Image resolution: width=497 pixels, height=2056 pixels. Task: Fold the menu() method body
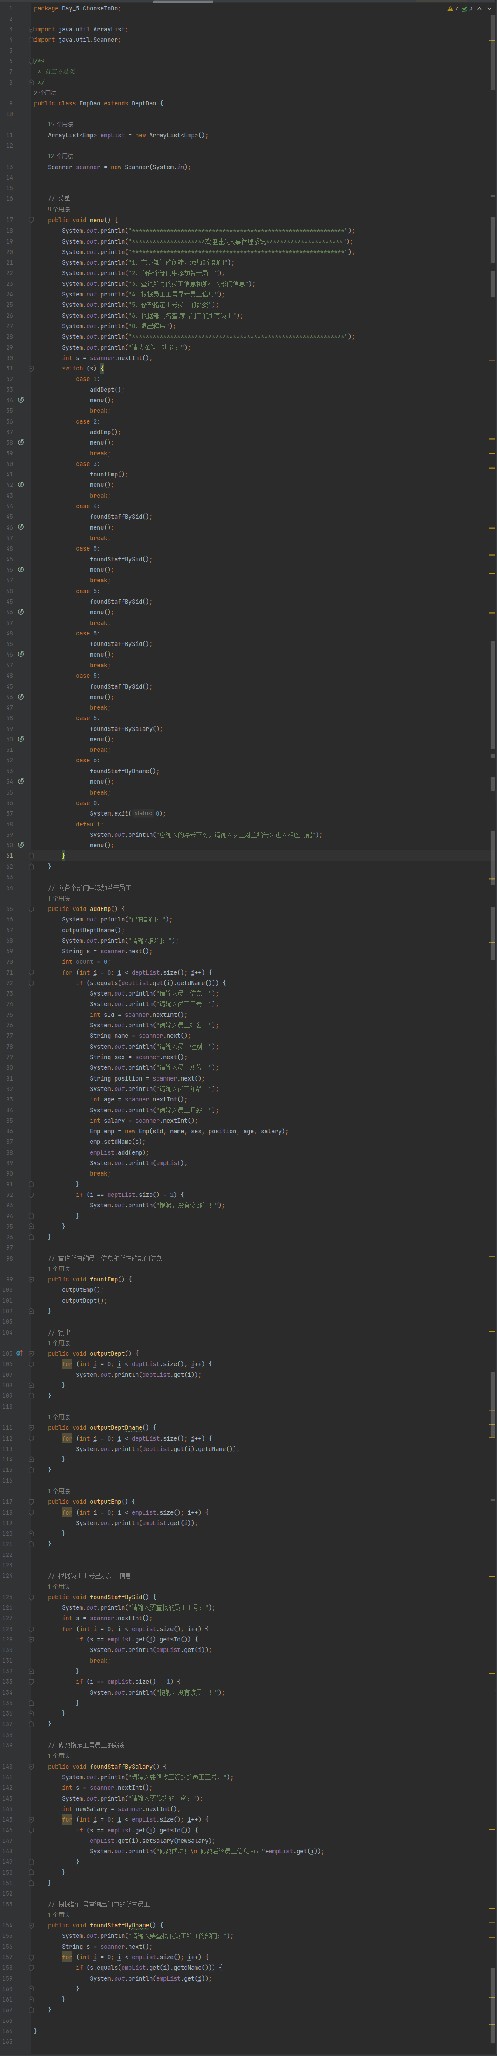pos(31,220)
